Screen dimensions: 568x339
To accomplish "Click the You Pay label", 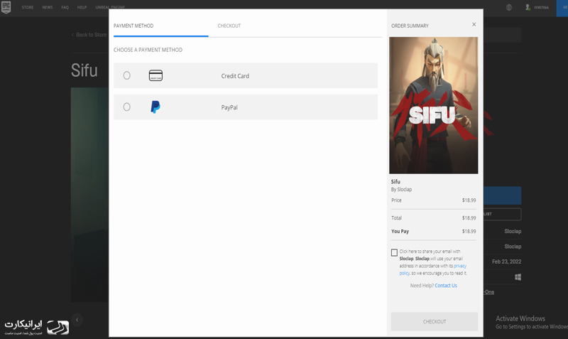I will tap(400, 231).
